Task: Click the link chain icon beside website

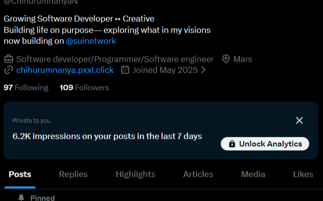Action: tap(9, 70)
